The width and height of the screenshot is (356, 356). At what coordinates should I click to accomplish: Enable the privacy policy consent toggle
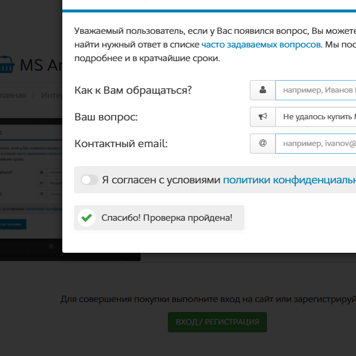90,180
